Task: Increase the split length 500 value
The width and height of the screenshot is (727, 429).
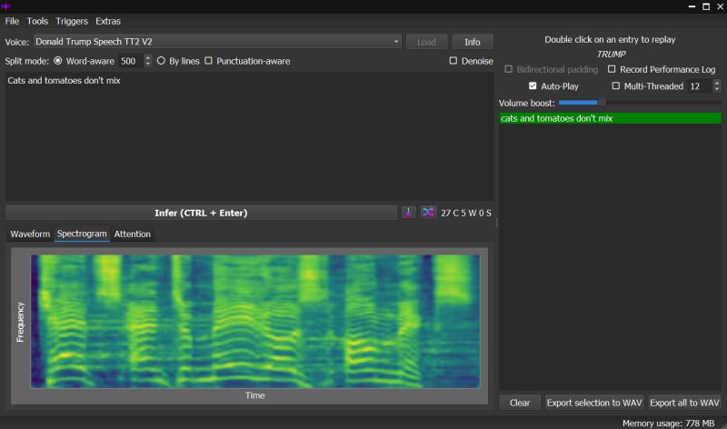Action: pyautogui.click(x=147, y=57)
